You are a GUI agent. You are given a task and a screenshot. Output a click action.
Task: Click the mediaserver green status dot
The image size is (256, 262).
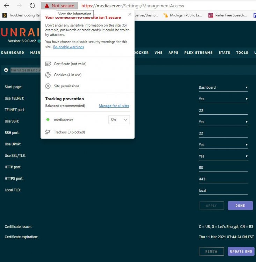[48, 119]
